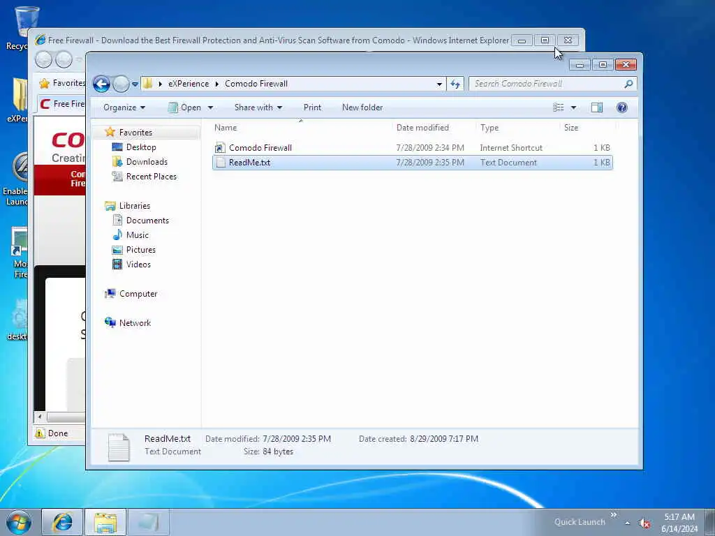Select Favorites in the navigation pane
Screen dimensions: 715x536
pos(135,133)
